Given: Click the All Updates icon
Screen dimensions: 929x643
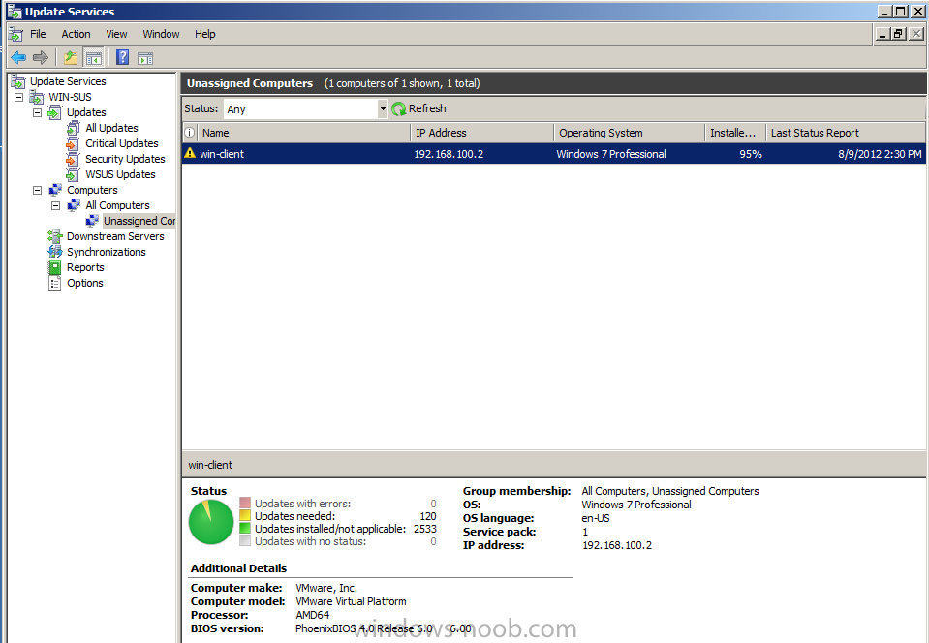Looking at the screenshot, I should (x=74, y=127).
